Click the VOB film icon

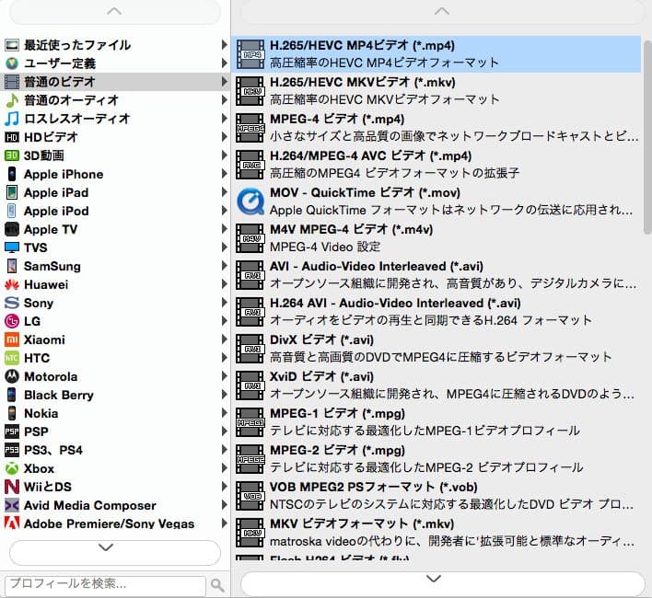coord(250,496)
